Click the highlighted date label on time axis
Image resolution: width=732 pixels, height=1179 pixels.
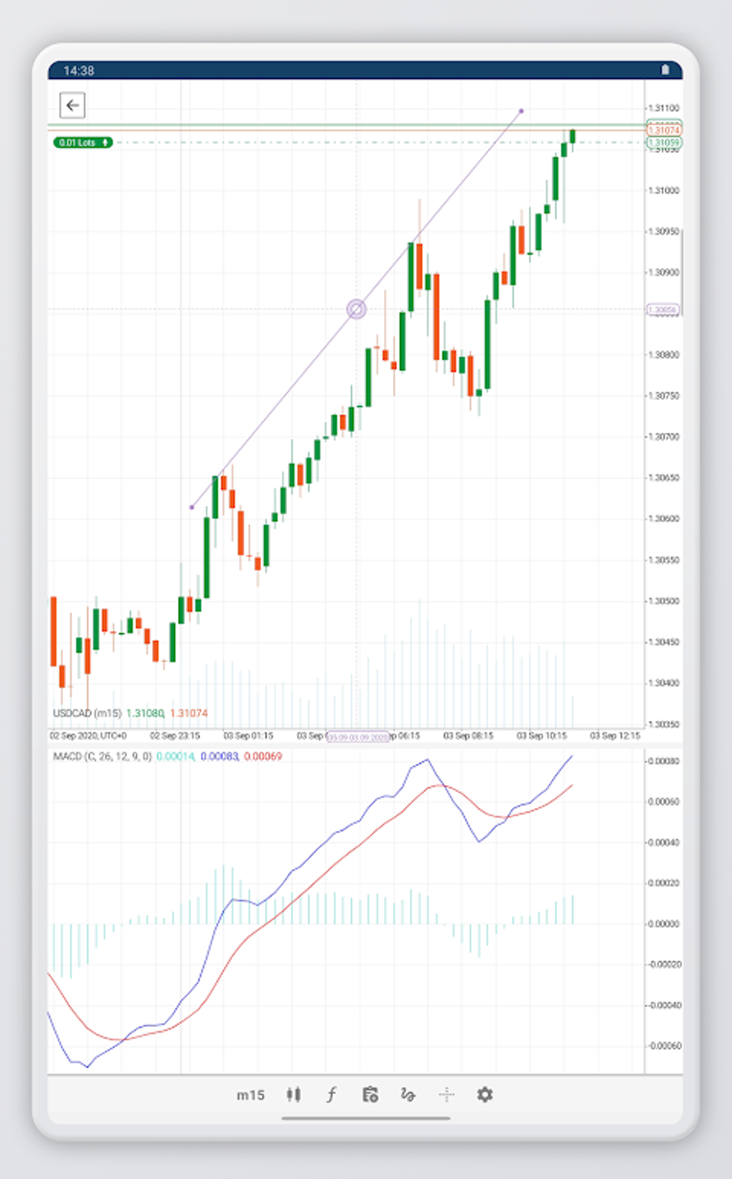click(358, 737)
